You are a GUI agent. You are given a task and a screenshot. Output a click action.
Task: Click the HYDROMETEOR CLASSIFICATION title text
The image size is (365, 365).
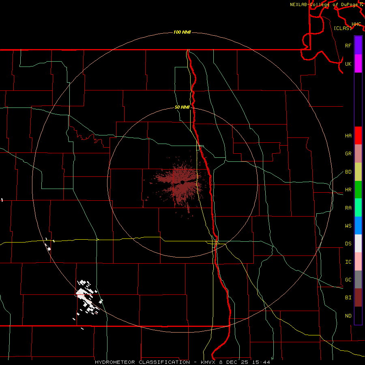point(142,362)
